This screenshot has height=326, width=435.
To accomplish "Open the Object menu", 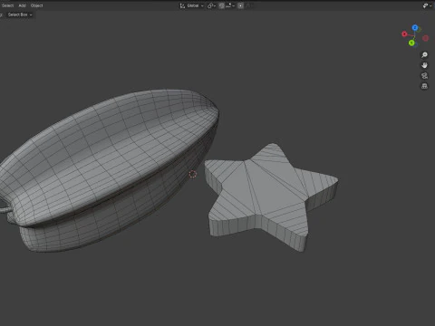I will (36, 5).
